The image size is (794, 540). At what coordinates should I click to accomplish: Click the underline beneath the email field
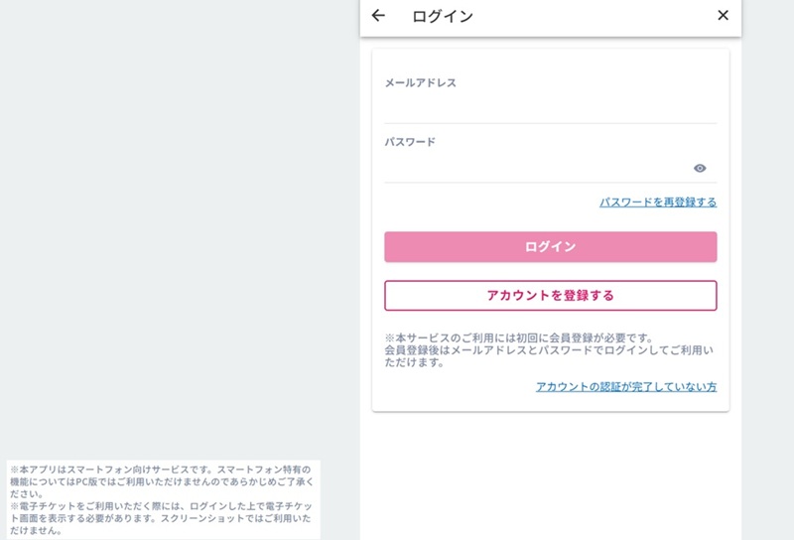(x=551, y=123)
